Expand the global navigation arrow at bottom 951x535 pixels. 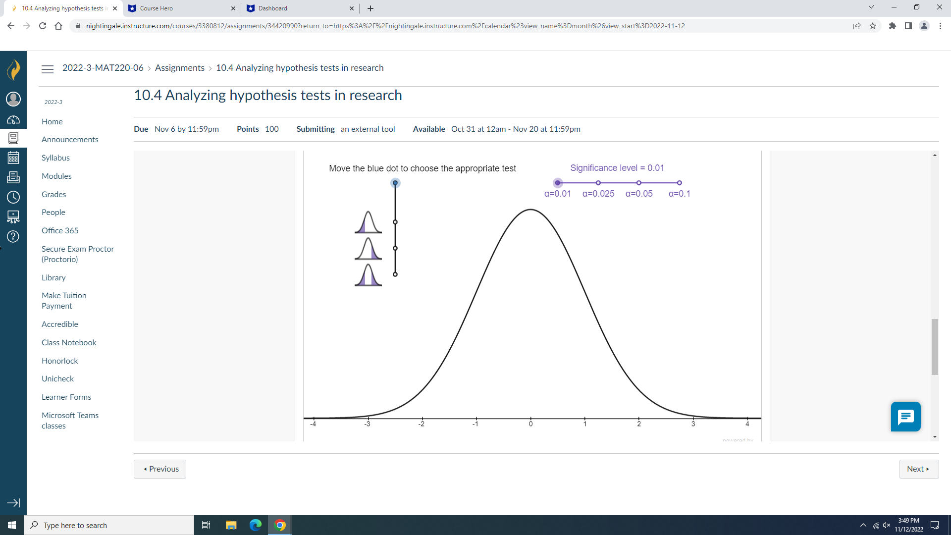click(x=13, y=503)
